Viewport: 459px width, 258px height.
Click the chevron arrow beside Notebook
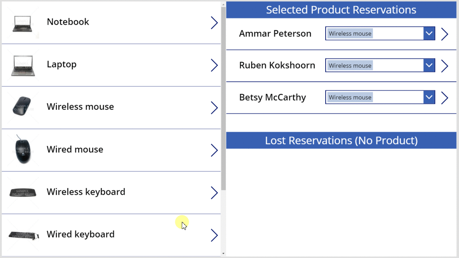pyautogui.click(x=214, y=22)
